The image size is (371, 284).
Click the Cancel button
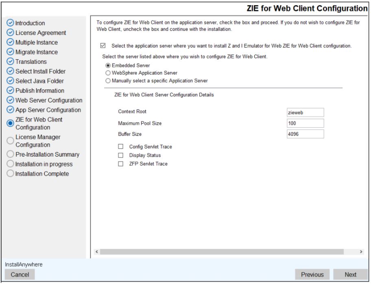[x=20, y=275]
